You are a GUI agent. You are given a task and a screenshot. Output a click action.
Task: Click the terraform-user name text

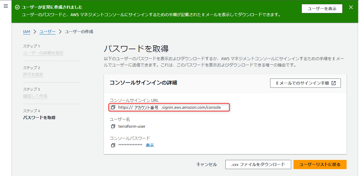click(x=132, y=126)
